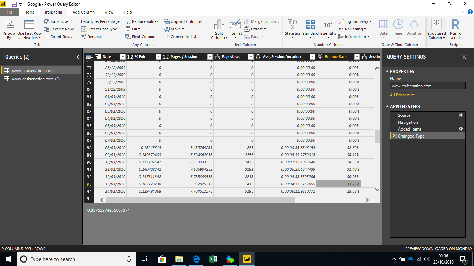Open Microsoft Edge from the taskbar
The image size is (474, 266).
(196, 259)
